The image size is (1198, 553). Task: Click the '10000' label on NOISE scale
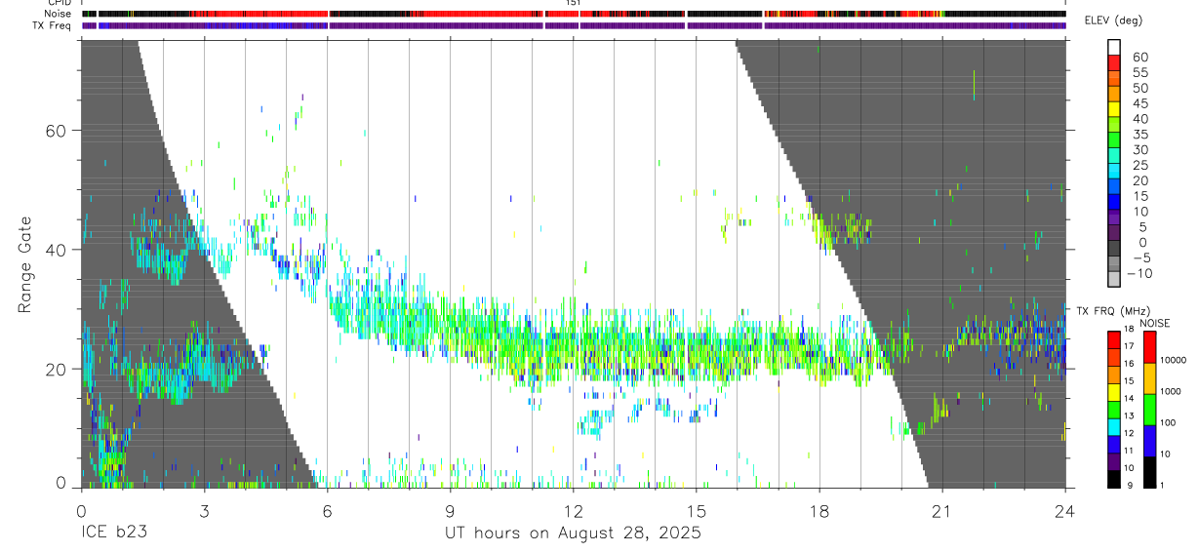click(x=1173, y=360)
